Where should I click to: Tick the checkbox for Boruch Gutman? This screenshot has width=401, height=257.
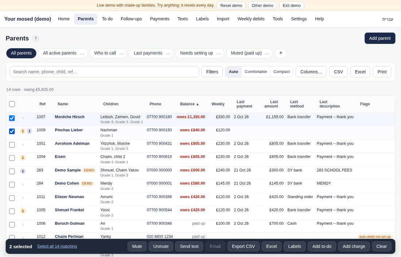coord(12,225)
